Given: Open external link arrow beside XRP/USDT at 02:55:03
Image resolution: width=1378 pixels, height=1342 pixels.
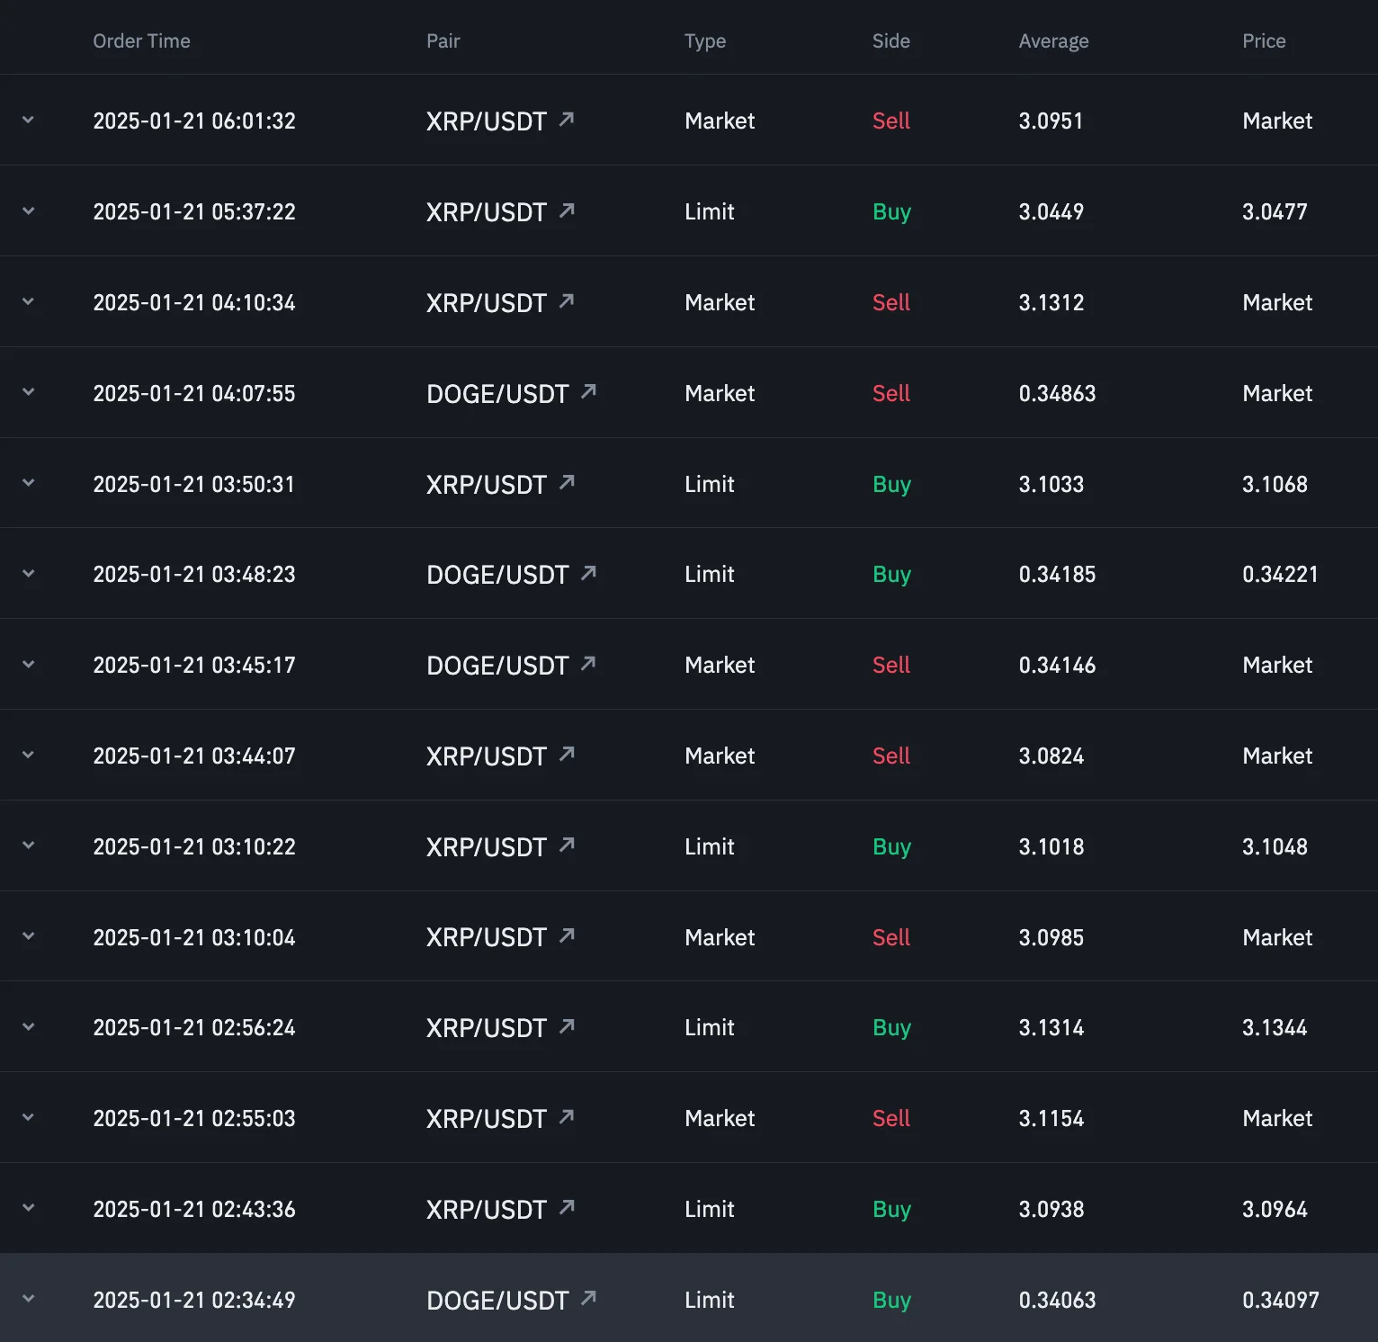Looking at the screenshot, I should 567,1116.
